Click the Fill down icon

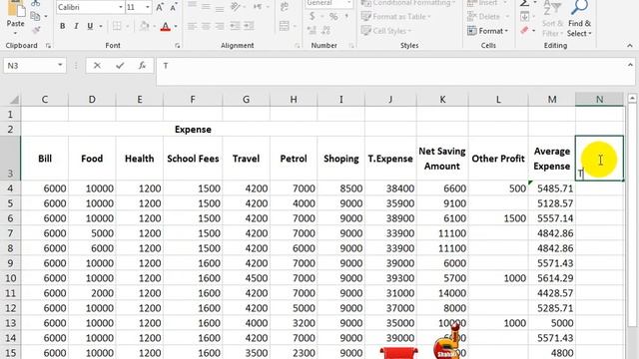click(x=525, y=17)
